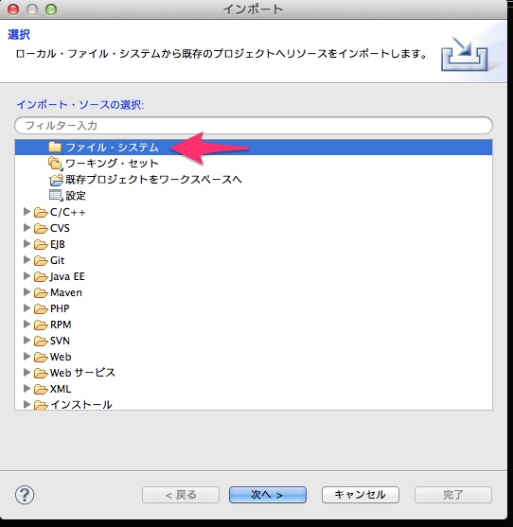This screenshot has height=527, width=513.
Task: Click the Git folder icon
Action: pos(41,260)
